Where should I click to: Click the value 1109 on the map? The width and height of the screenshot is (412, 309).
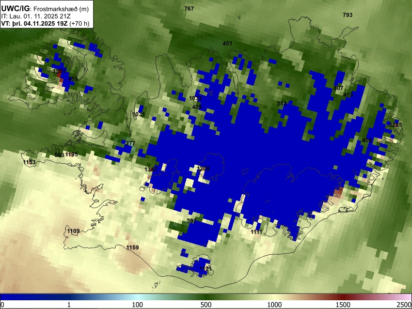click(x=73, y=231)
